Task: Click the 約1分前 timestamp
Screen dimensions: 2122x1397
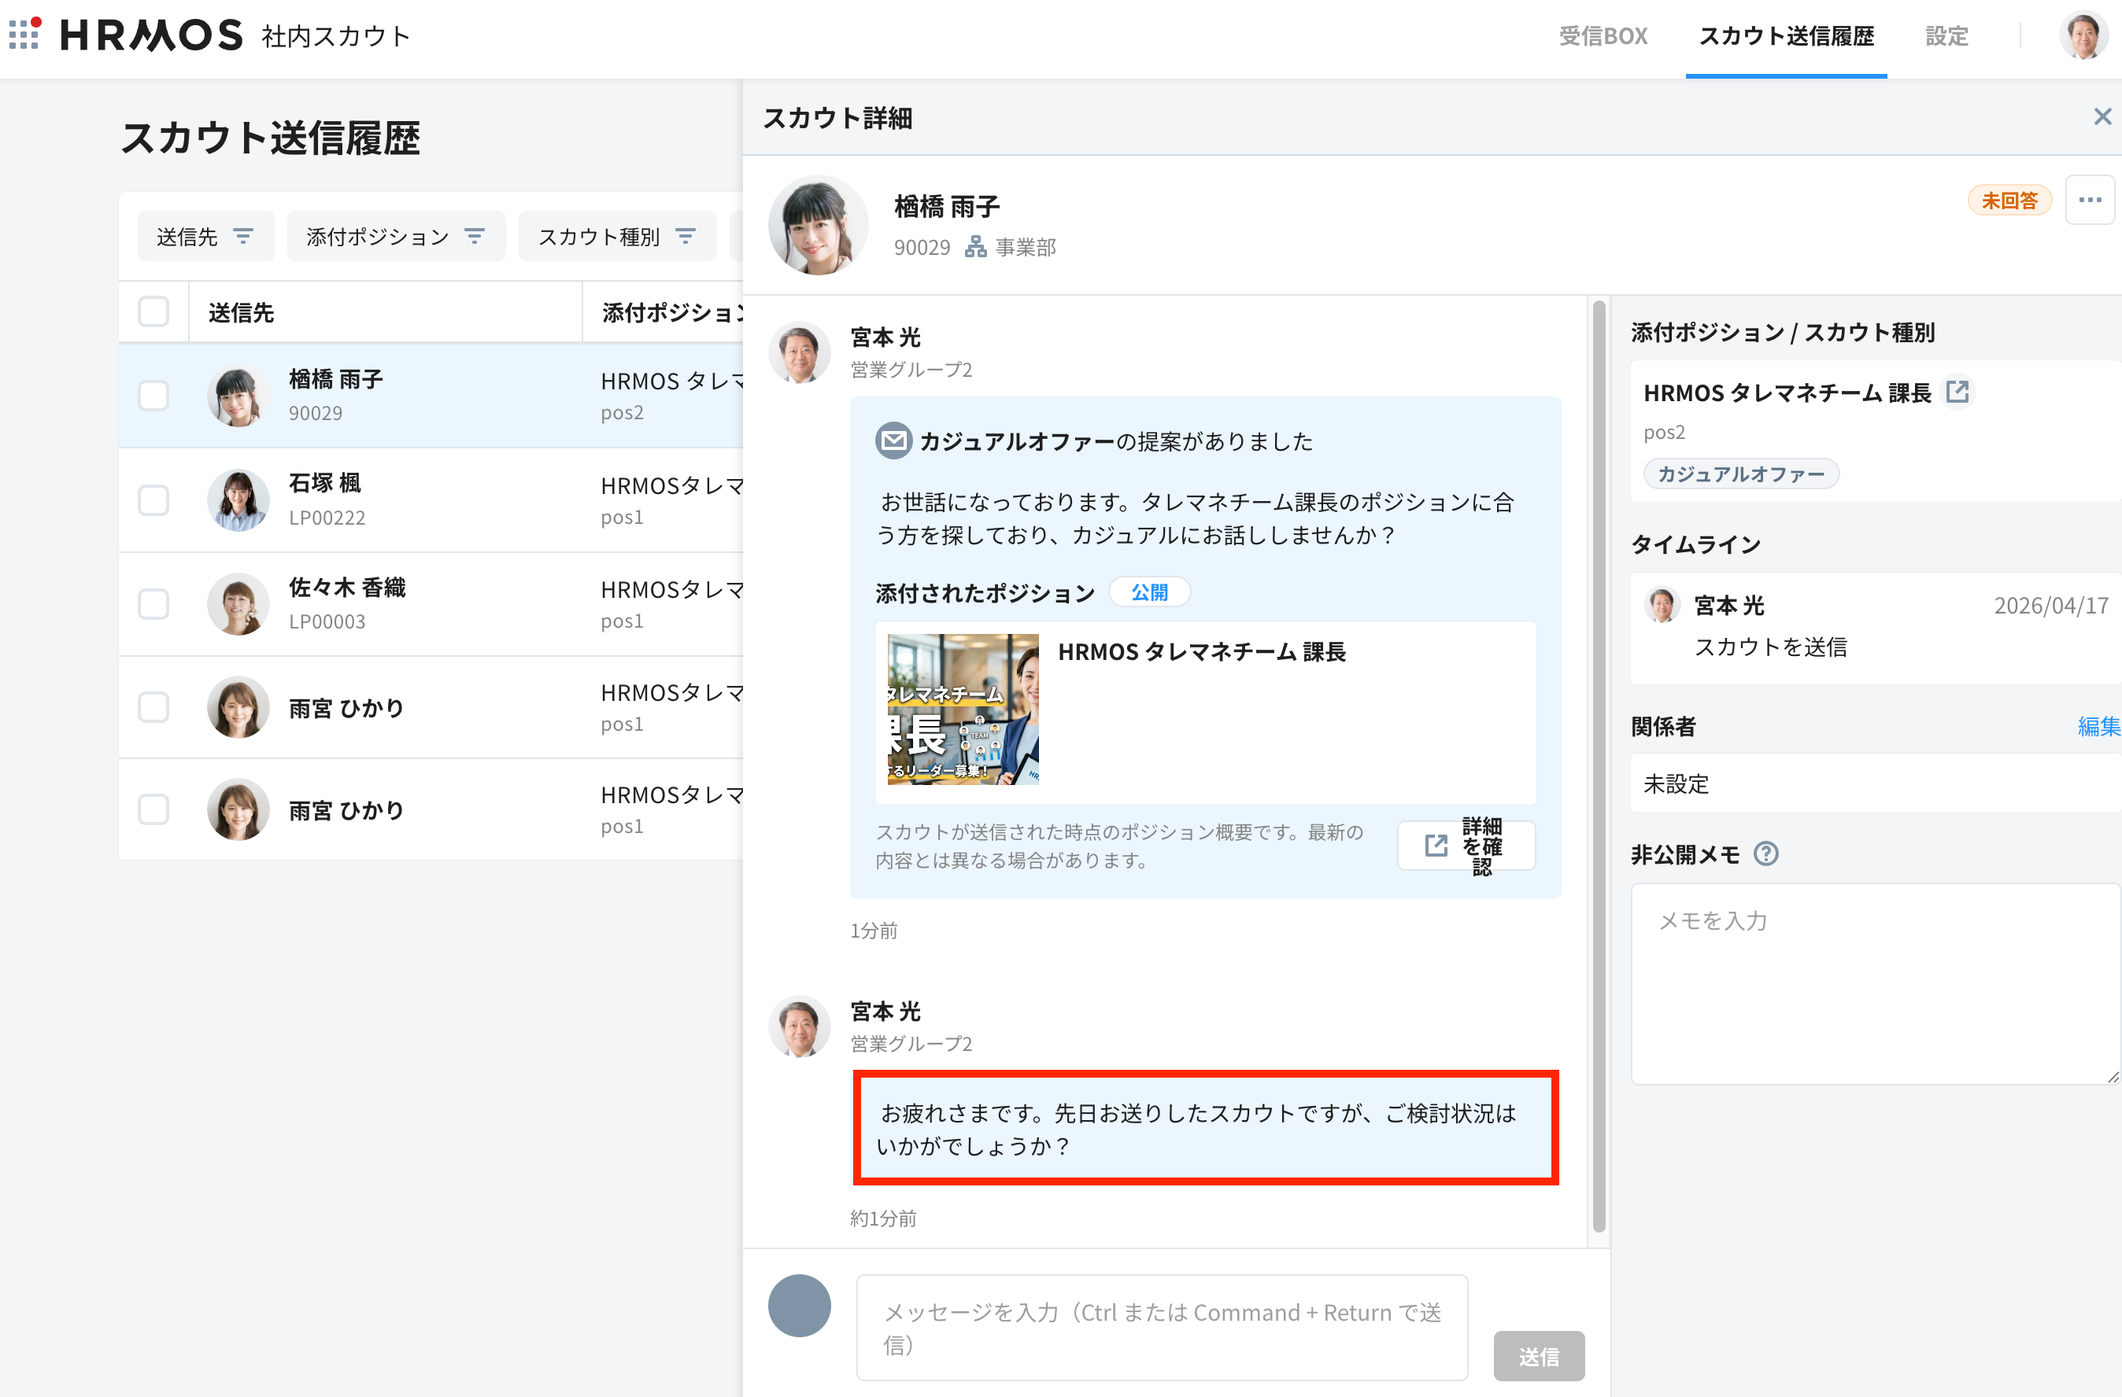Action: [882, 1218]
